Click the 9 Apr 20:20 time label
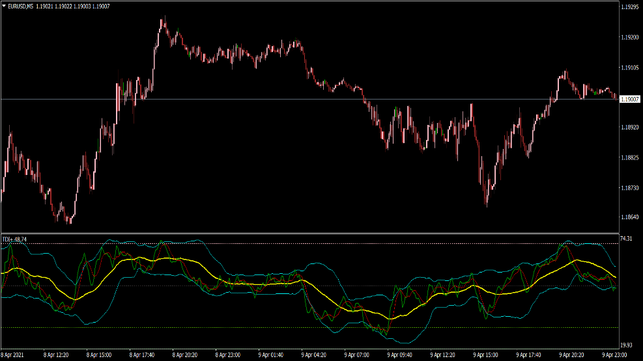The height and width of the screenshot is (361, 643). pyautogui.click(x=571, y=355)
